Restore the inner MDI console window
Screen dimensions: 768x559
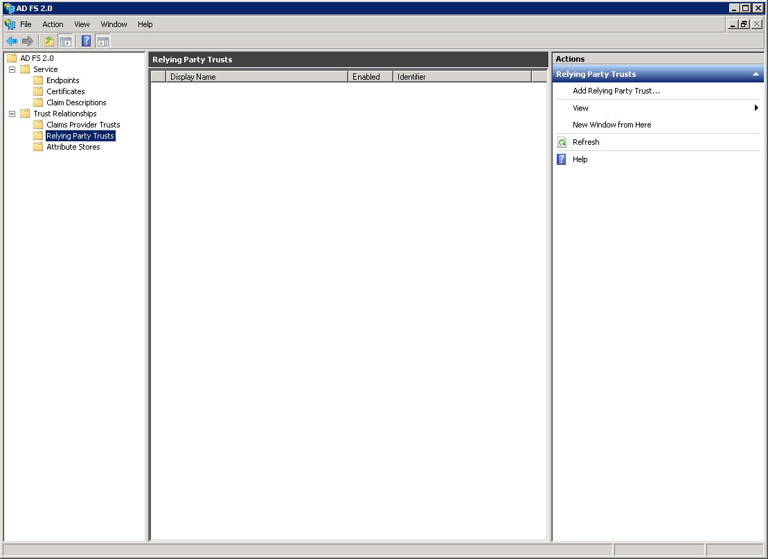744,24
